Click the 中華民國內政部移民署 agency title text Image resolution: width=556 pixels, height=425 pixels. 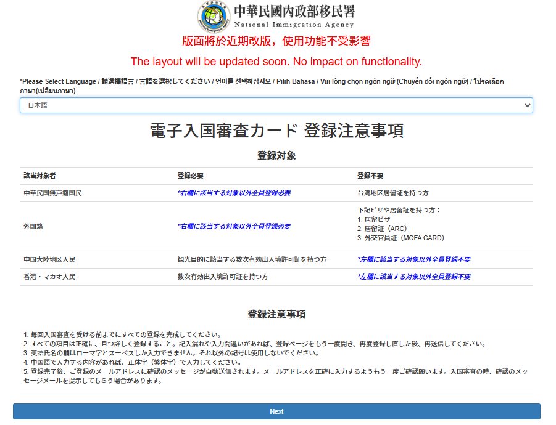[x=294, y=12]
